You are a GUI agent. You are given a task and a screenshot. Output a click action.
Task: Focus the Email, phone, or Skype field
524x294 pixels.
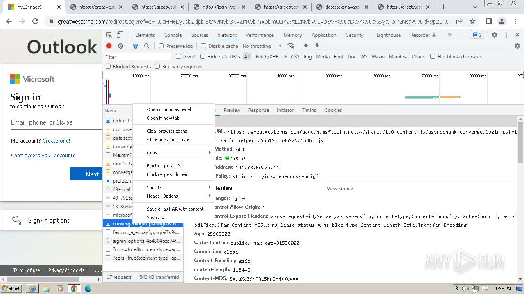(56, 122)
